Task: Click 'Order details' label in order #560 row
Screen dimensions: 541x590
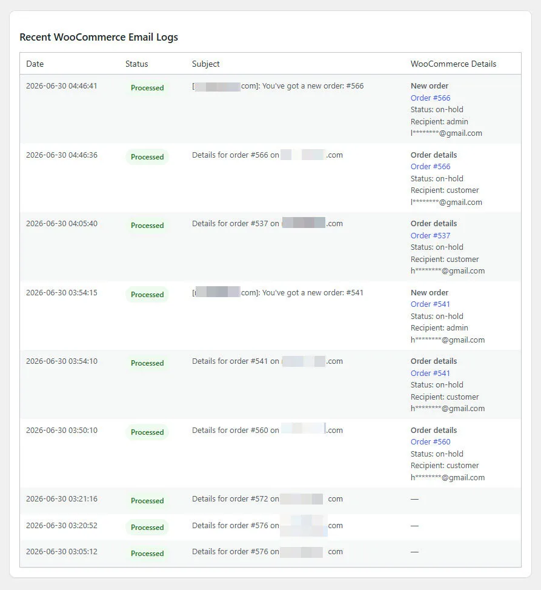Action: tap(434, 430)
